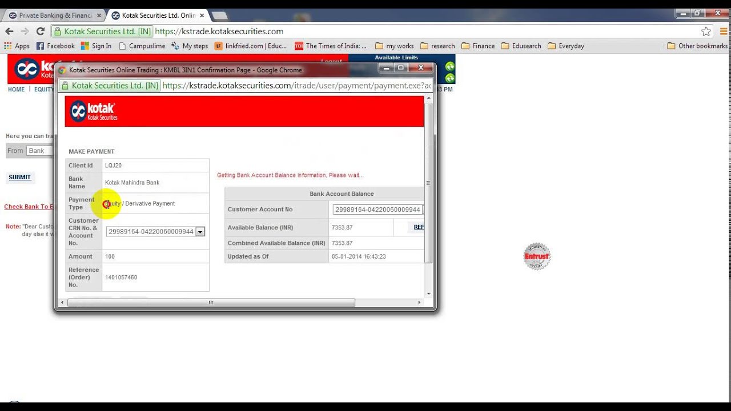Open the Apps bookmark shortcut
The height and width of the screenshot is (411, 731).
tap(17, 46)
